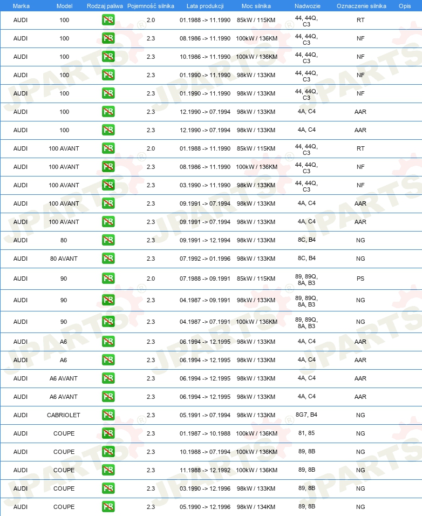Click fuel icon in COUPE row dated 01.1987
This screenshot has width=422, height=516.
(108, 433)
